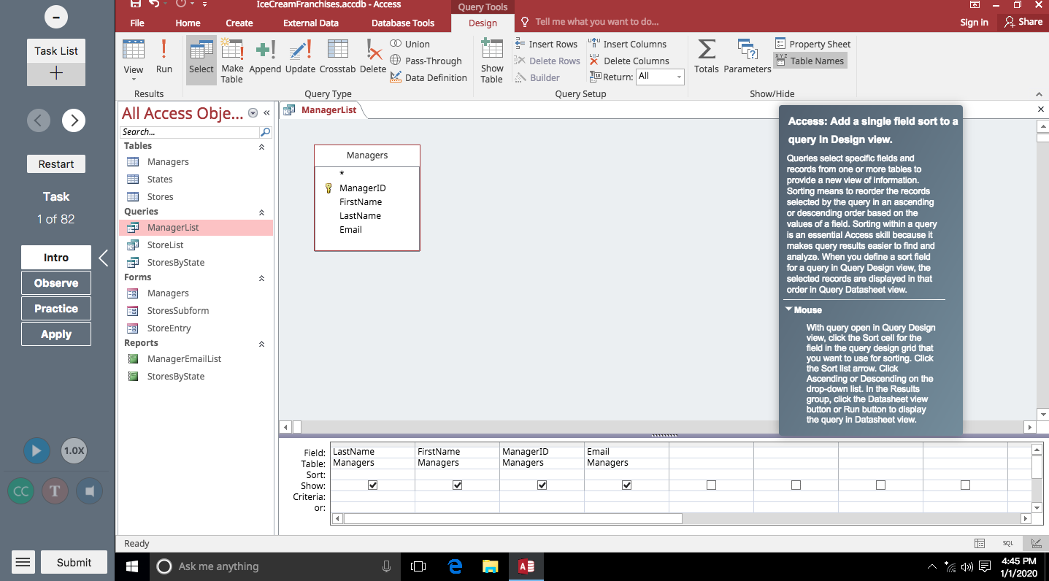Switch to the Create ribbon tab
This screenshot has width=1049, height=581.
[239, 23]
